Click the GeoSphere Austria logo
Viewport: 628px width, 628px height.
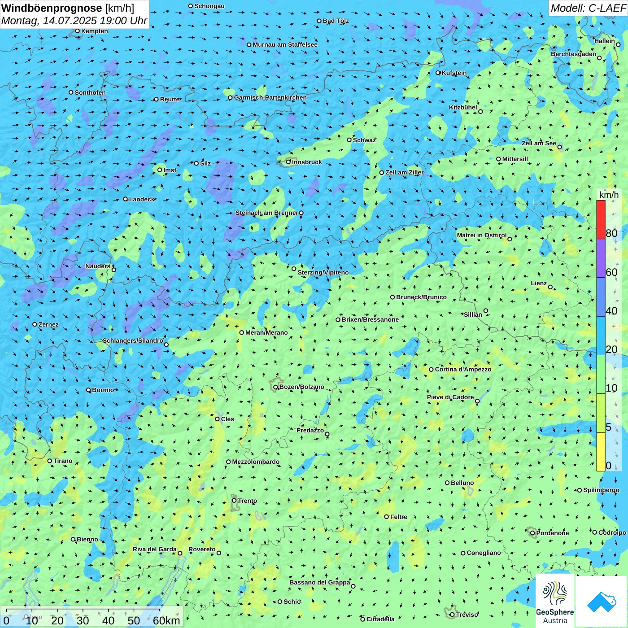pos(555,601)
